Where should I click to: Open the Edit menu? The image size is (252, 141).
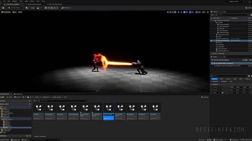9,1
